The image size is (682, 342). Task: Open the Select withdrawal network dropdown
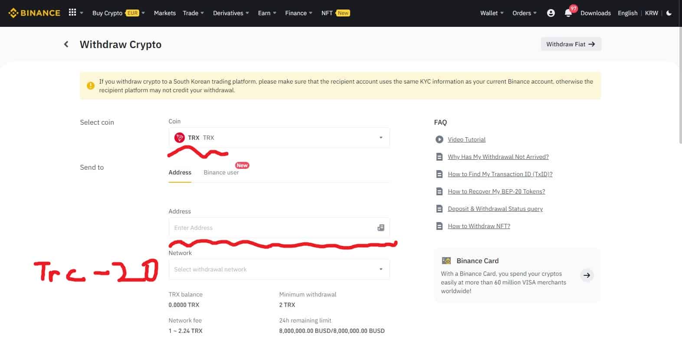279,269
